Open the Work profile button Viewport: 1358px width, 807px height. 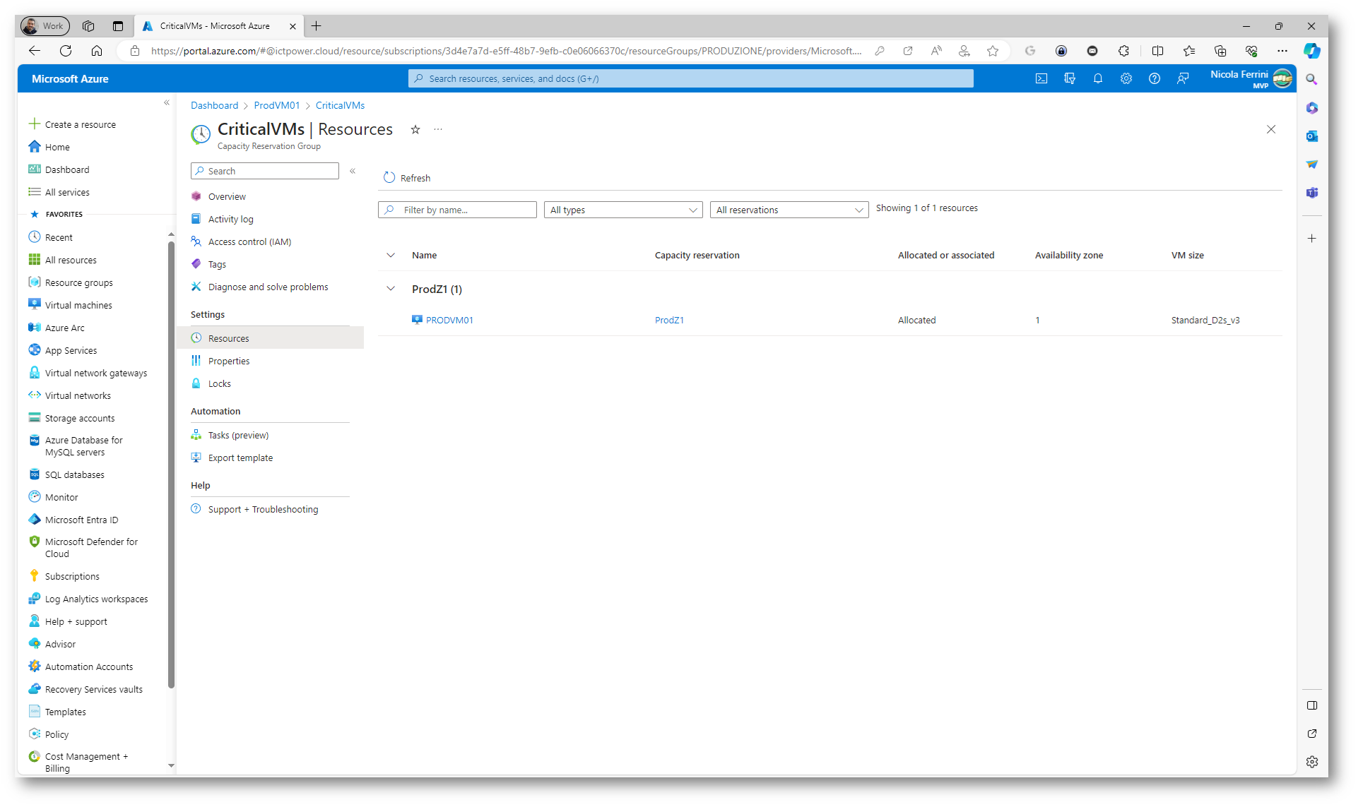45,26
